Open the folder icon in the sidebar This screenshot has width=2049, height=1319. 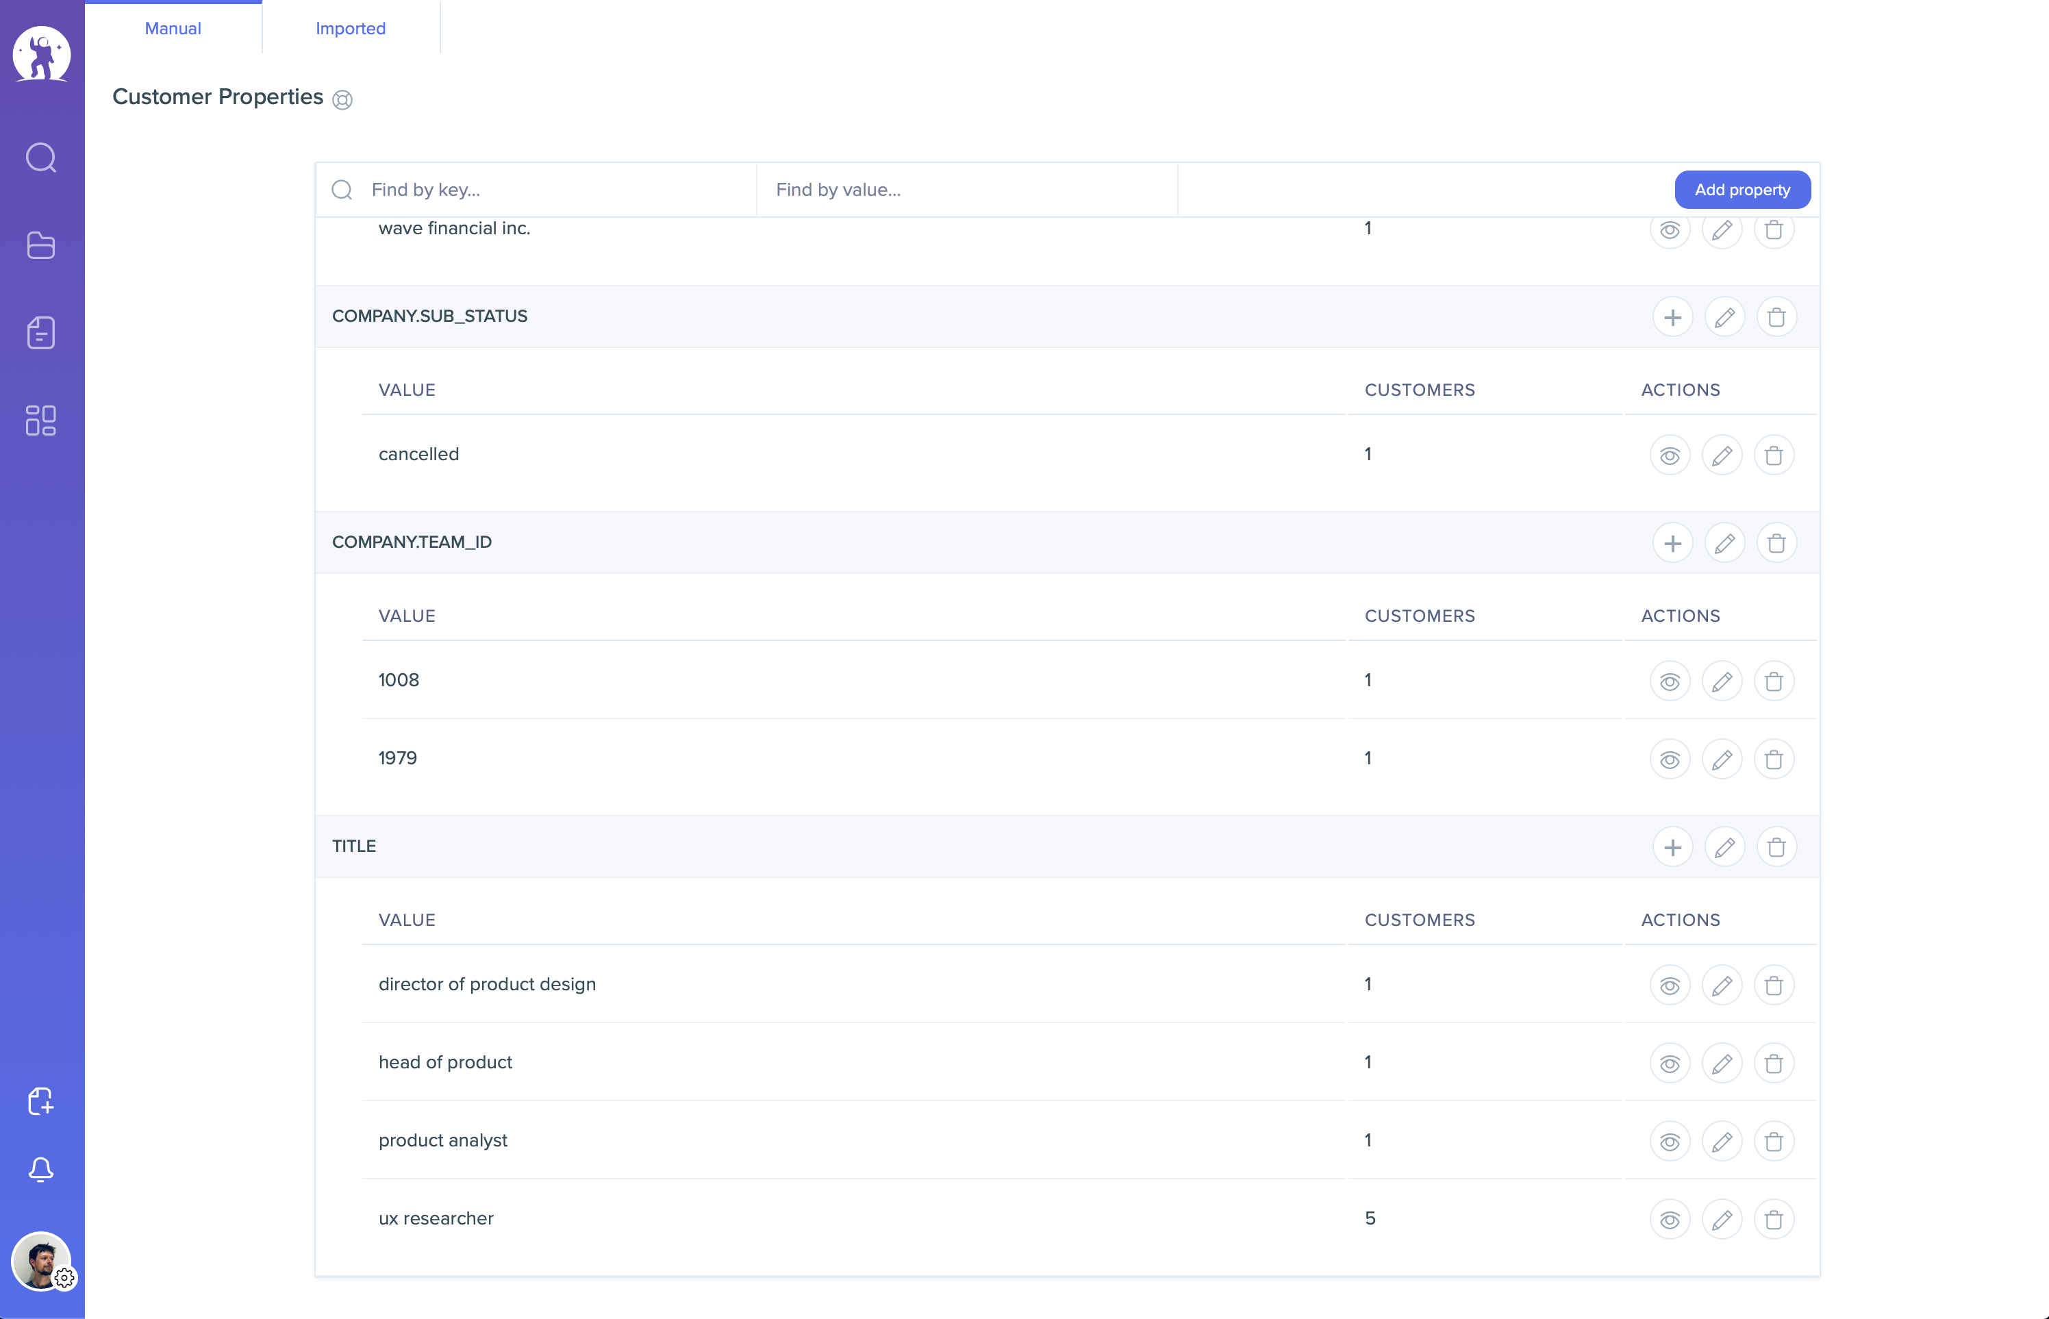[x=41, y=245]
